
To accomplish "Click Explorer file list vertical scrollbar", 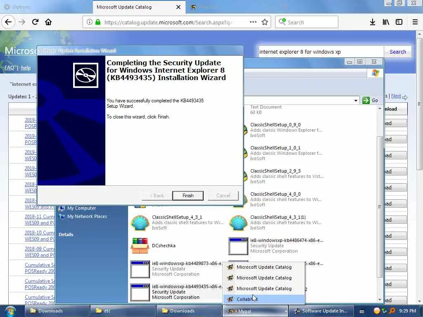I will (380, 206).
